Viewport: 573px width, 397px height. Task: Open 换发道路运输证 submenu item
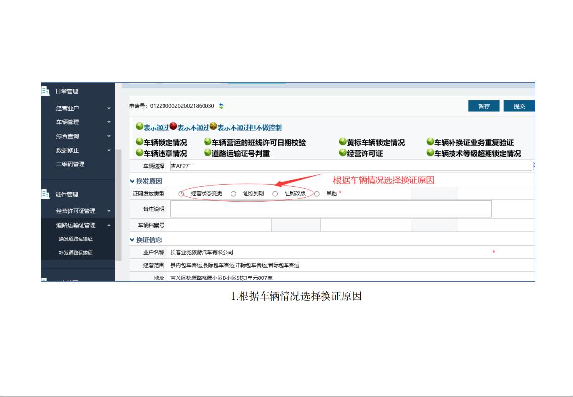(76, 239)
